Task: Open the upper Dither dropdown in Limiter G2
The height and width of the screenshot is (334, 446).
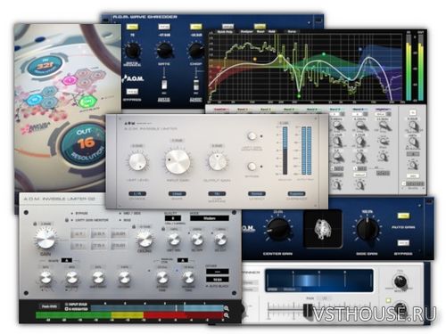Action: click(218, 272)
